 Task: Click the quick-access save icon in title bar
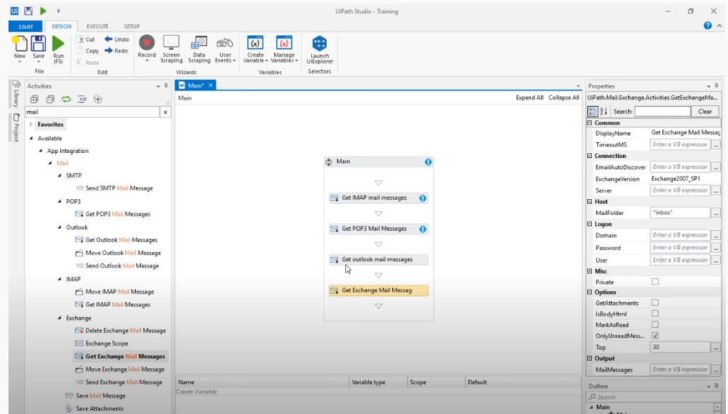[28, 11]
